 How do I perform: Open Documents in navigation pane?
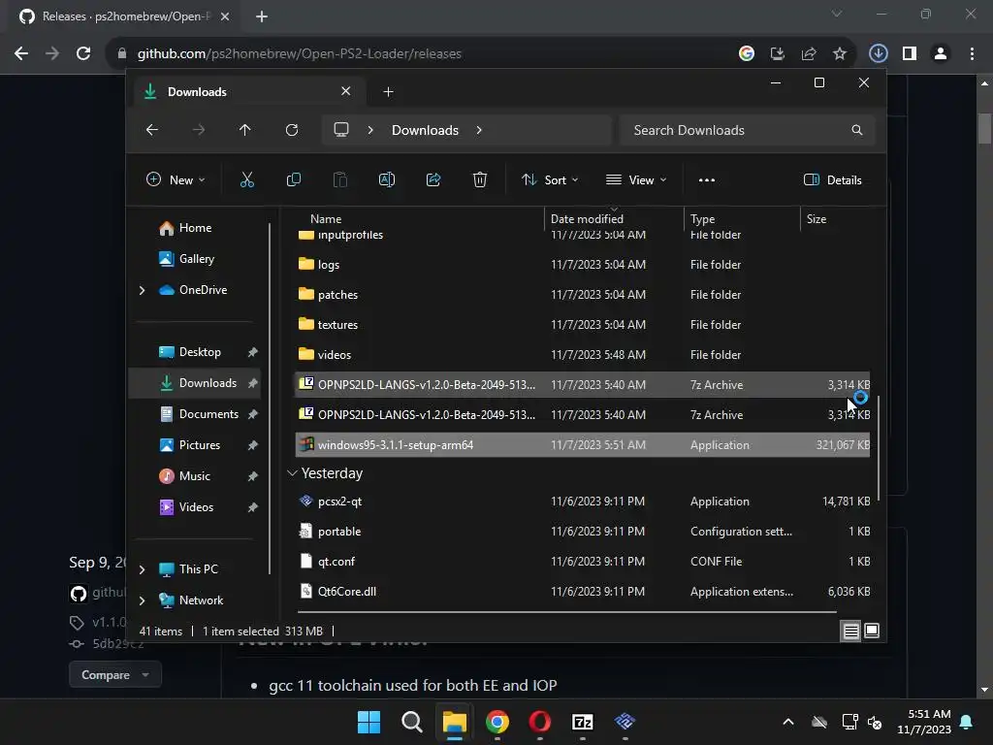click(x=208, y=414)
